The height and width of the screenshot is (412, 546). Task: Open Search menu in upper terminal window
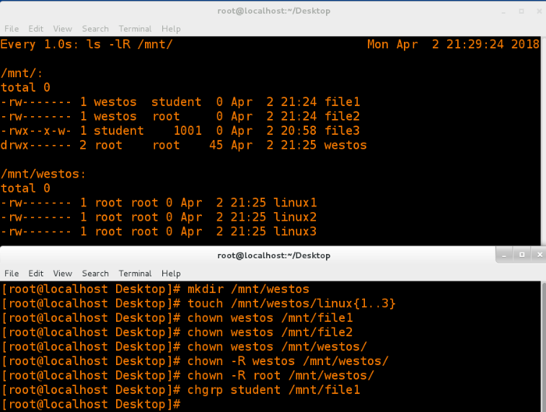click(95, 29)
